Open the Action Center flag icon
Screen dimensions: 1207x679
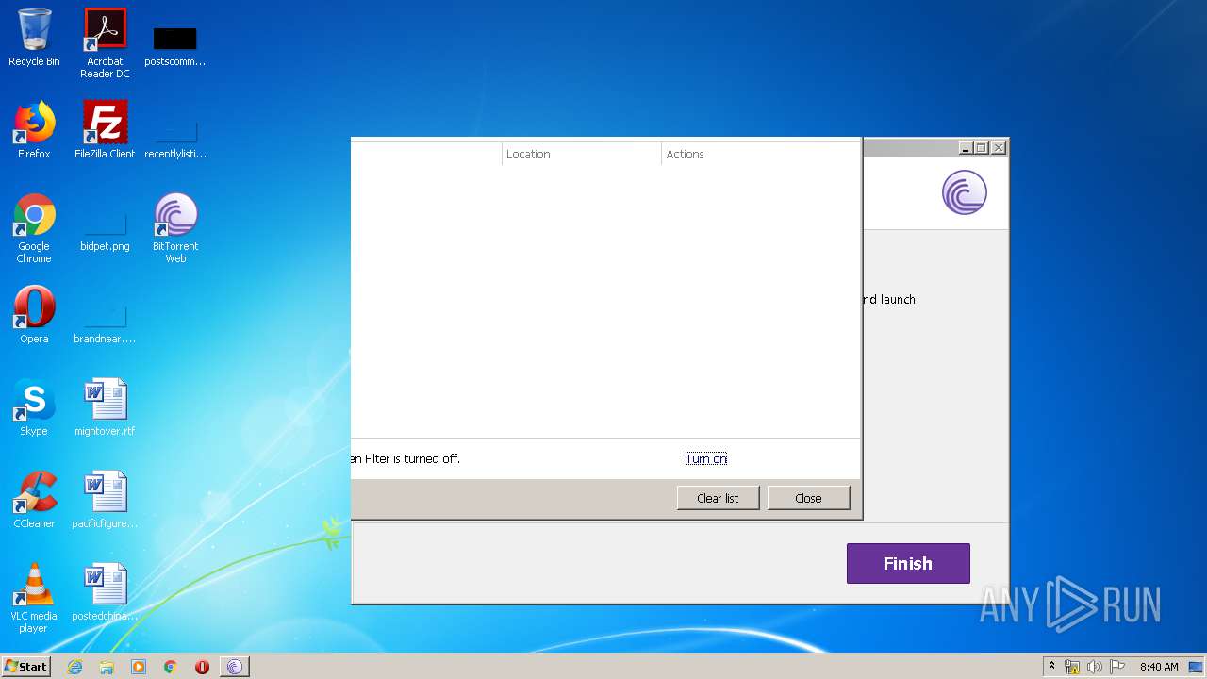pyautogui.click(x=1117, y=667)
